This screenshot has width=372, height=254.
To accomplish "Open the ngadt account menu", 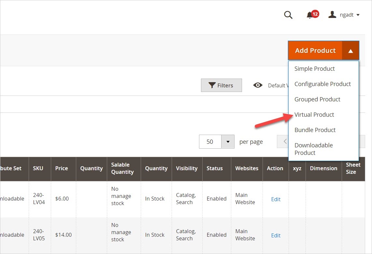I will [x=347, y=15].
